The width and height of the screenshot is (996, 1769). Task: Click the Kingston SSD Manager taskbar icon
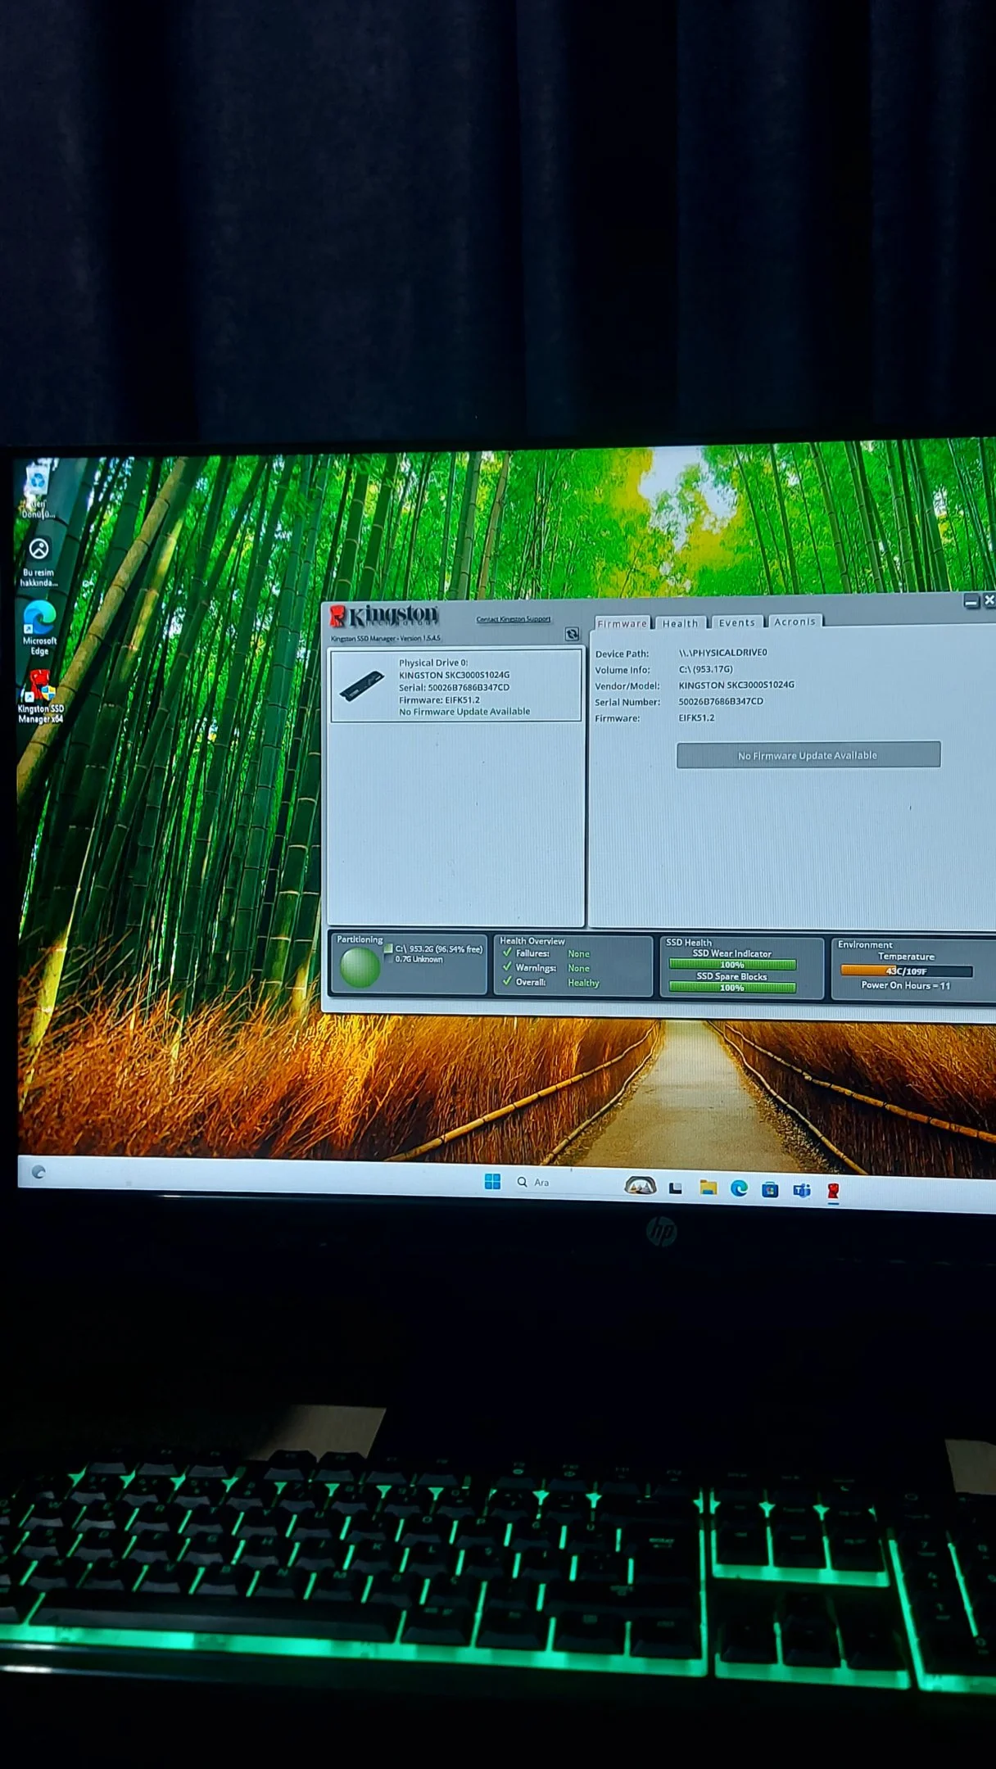(833, 1191)
